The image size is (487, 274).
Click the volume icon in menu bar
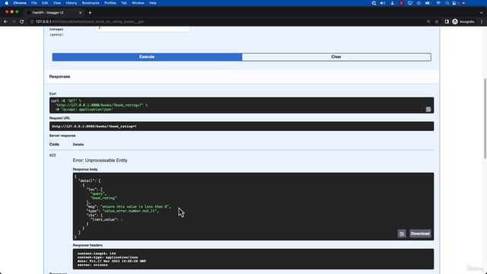click(383, 3)
